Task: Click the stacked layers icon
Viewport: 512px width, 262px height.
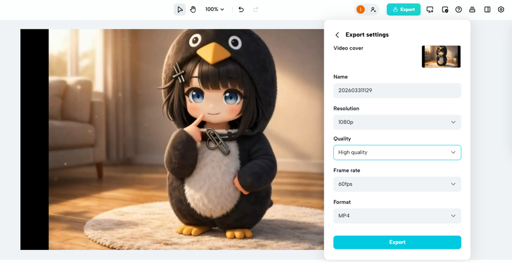Action: (x=472, y=10)
